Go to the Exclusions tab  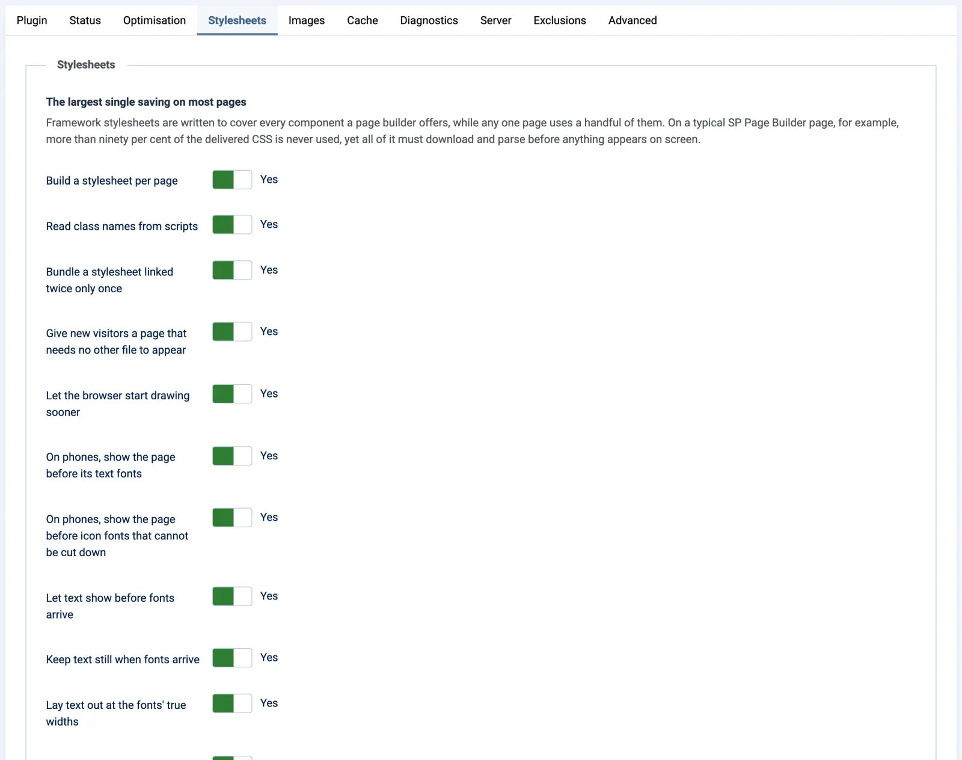click(560, 20)
